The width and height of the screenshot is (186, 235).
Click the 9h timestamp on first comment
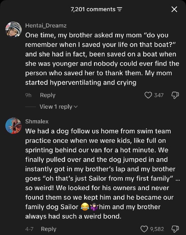28,95
